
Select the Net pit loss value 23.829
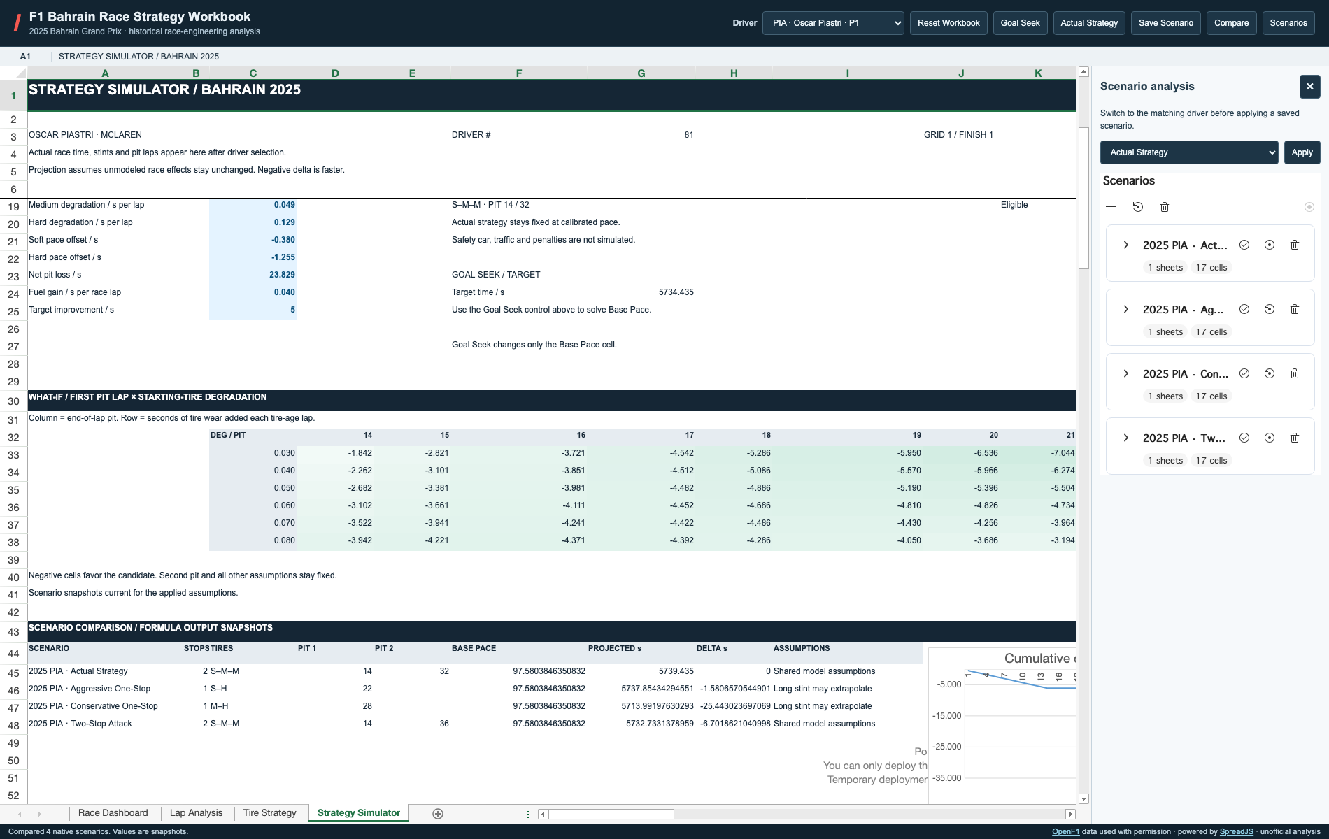253,275
